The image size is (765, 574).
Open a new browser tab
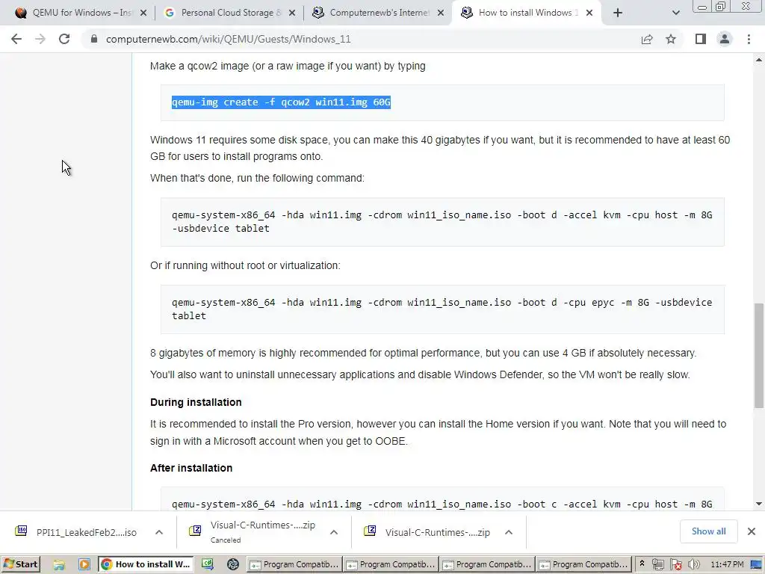[x=618, y=13]
